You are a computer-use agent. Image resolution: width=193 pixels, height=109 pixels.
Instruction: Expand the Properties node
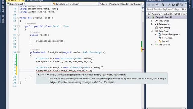(x=152, y=21)
